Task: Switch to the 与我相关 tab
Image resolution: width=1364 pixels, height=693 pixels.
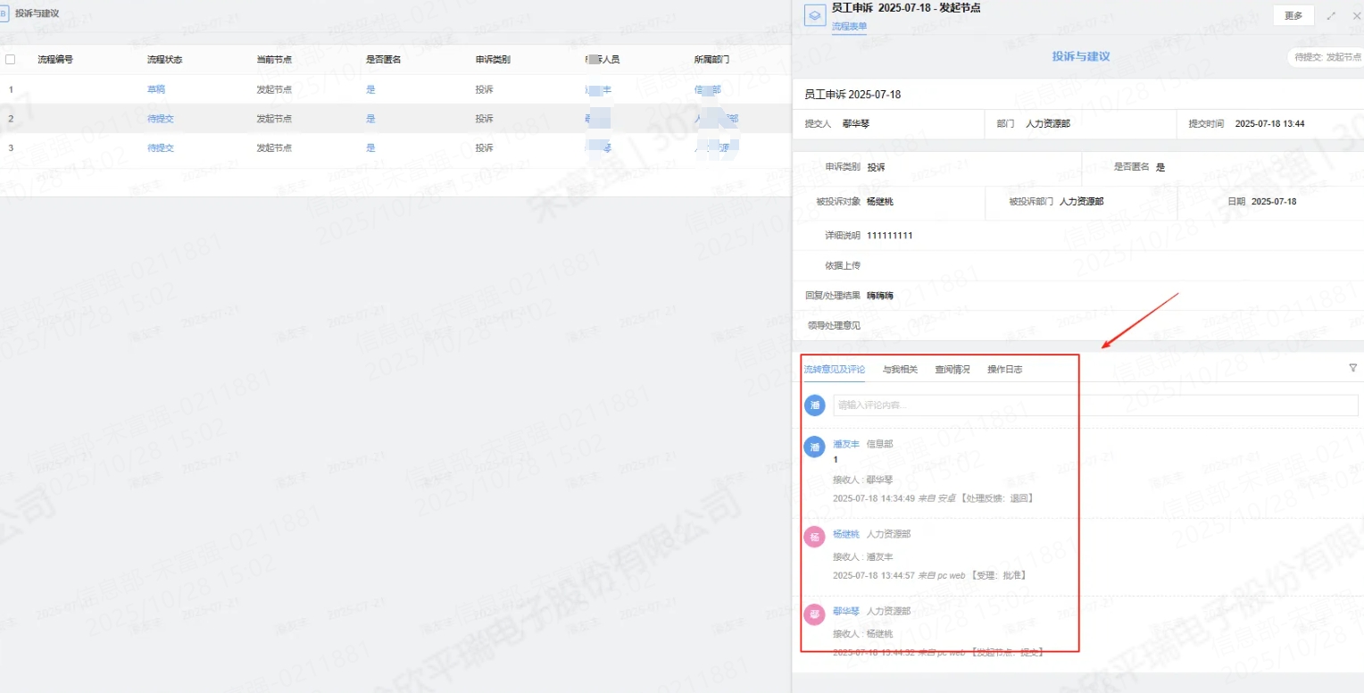Action: click(900, 370)
